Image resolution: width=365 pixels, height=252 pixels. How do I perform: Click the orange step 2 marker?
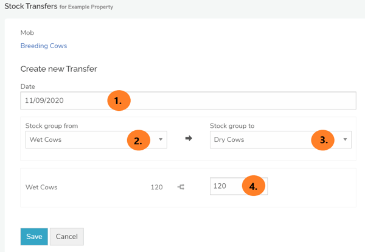click(x=139, y=140)
